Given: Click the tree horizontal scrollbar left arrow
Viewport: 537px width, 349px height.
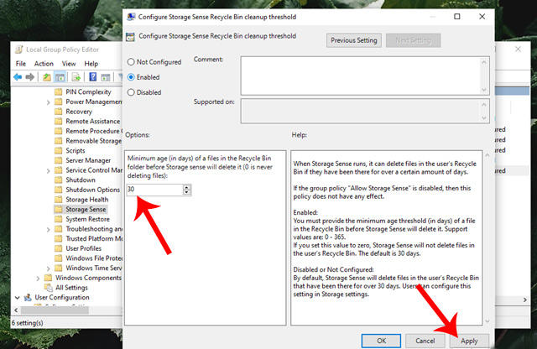Looking at the screenshot, I should click(x=16, y=310).
